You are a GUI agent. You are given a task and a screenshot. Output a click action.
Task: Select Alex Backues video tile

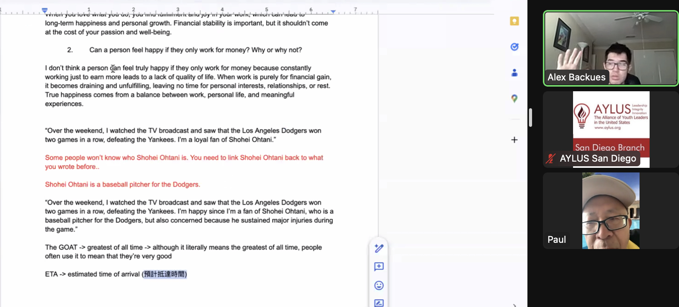[x=611, y=48]
